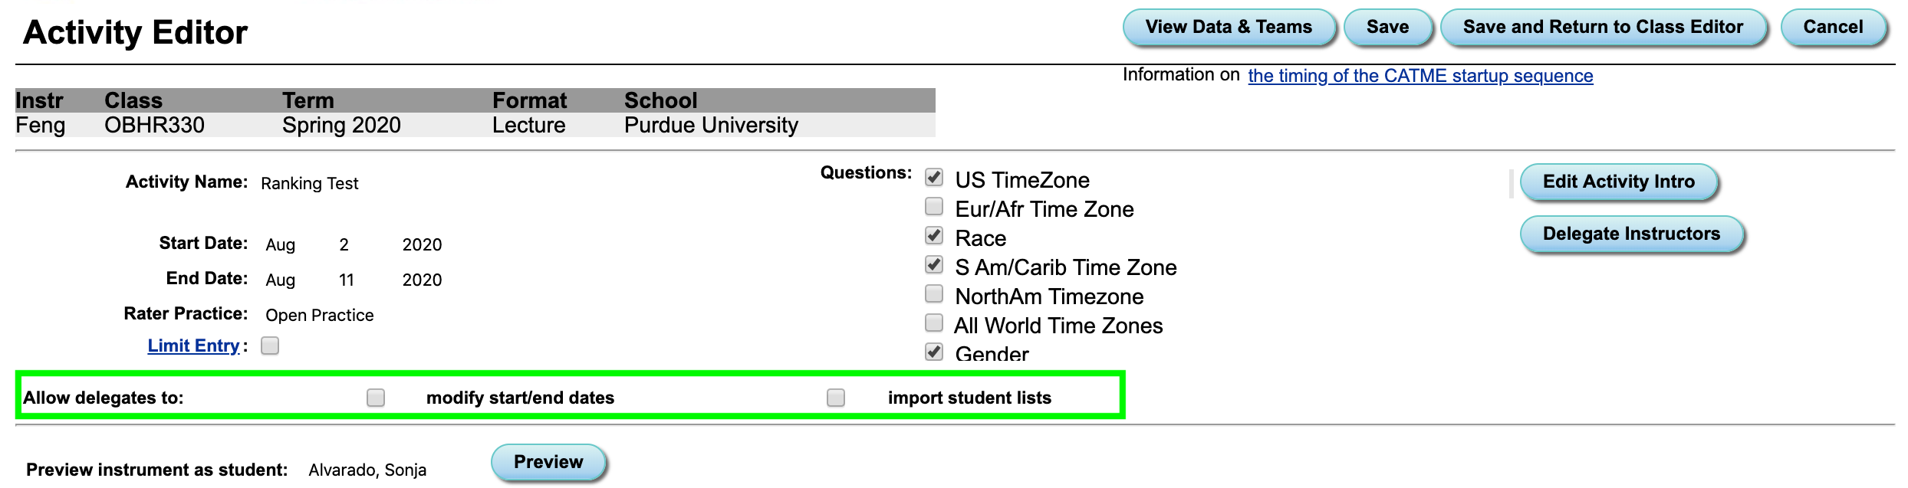This screenshot has height=488, width=1908.
Task: Open the Start Date month selector
Action: [x=281, y=244]
